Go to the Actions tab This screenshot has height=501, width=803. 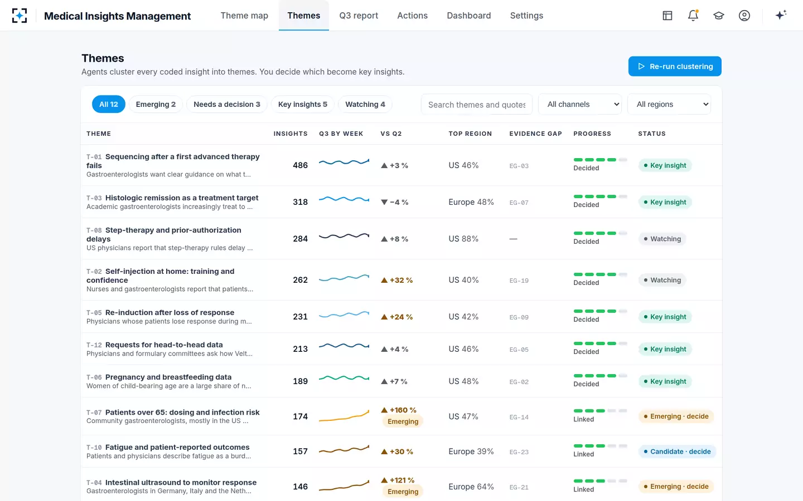tap(413, 16)
